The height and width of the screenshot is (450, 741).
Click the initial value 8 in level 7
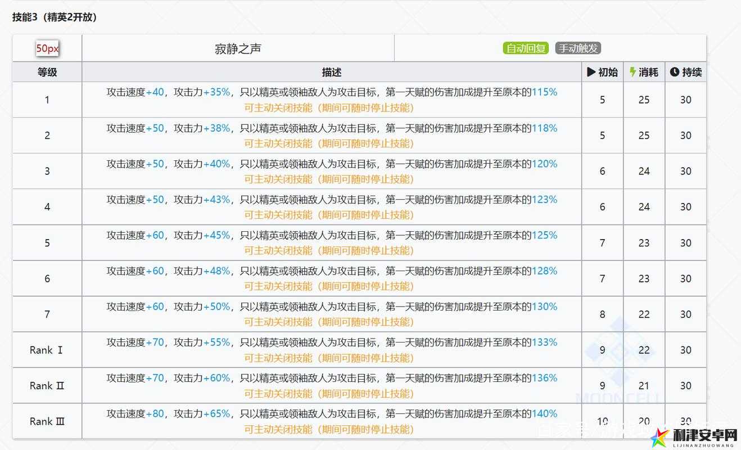[602, 314]
